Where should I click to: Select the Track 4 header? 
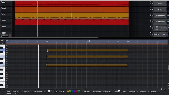pos(6,22)
